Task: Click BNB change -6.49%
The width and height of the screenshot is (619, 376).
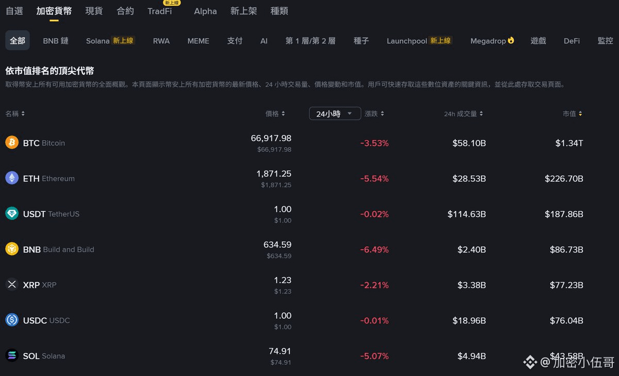Action: (x=374, y=250)
